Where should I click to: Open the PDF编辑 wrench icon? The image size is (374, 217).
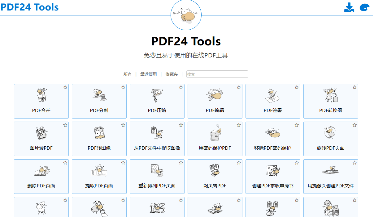(x=215, y=95)
